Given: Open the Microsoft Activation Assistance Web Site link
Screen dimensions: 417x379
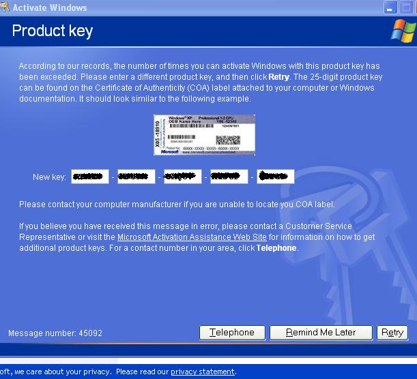Looking at the screenshot, I should (x=192, y=237).
